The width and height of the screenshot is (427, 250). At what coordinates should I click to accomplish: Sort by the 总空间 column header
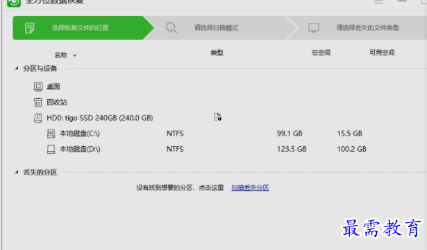coord(321,53)
